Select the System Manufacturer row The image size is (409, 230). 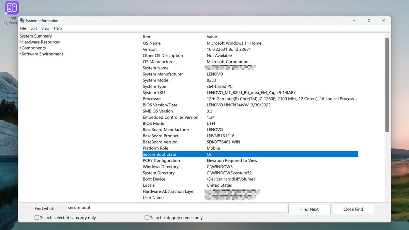250,74
